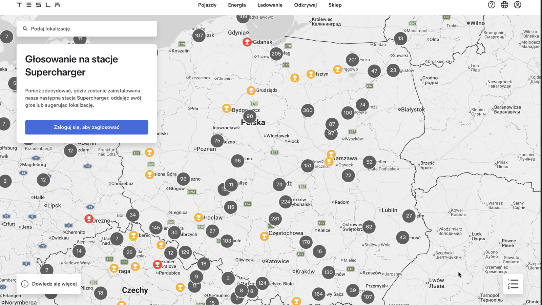Select the orange trophy marker at Grudziądz
Image resolution: width=542 pixels, height=305 pixels.
pyautogui.click(x=251, y=90)
